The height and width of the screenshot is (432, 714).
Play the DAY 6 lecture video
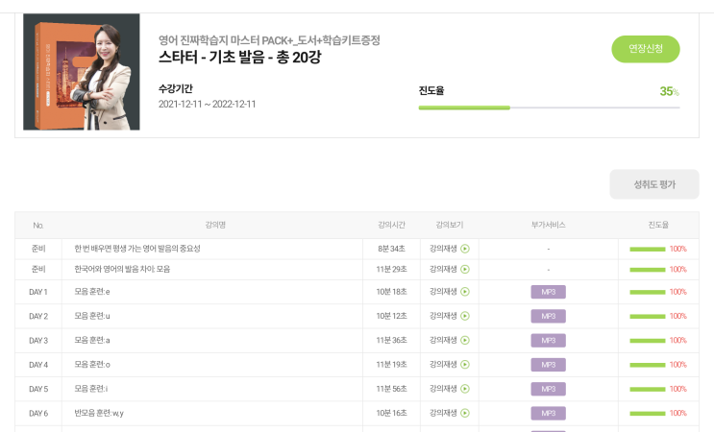pyautogui.click(x=450, y=413)
